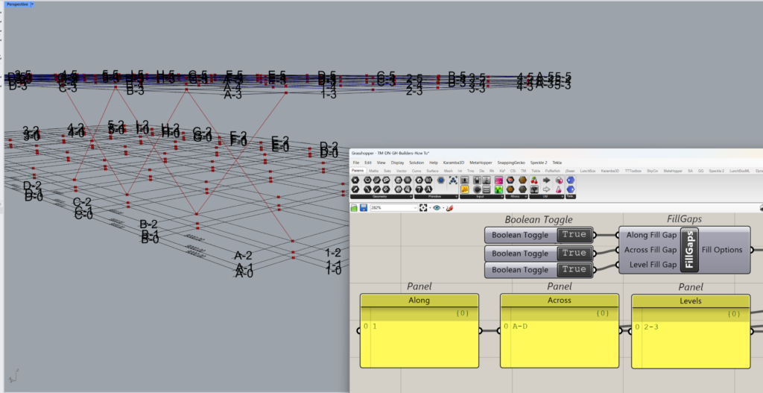Open the Display menu

pos(396,162)
